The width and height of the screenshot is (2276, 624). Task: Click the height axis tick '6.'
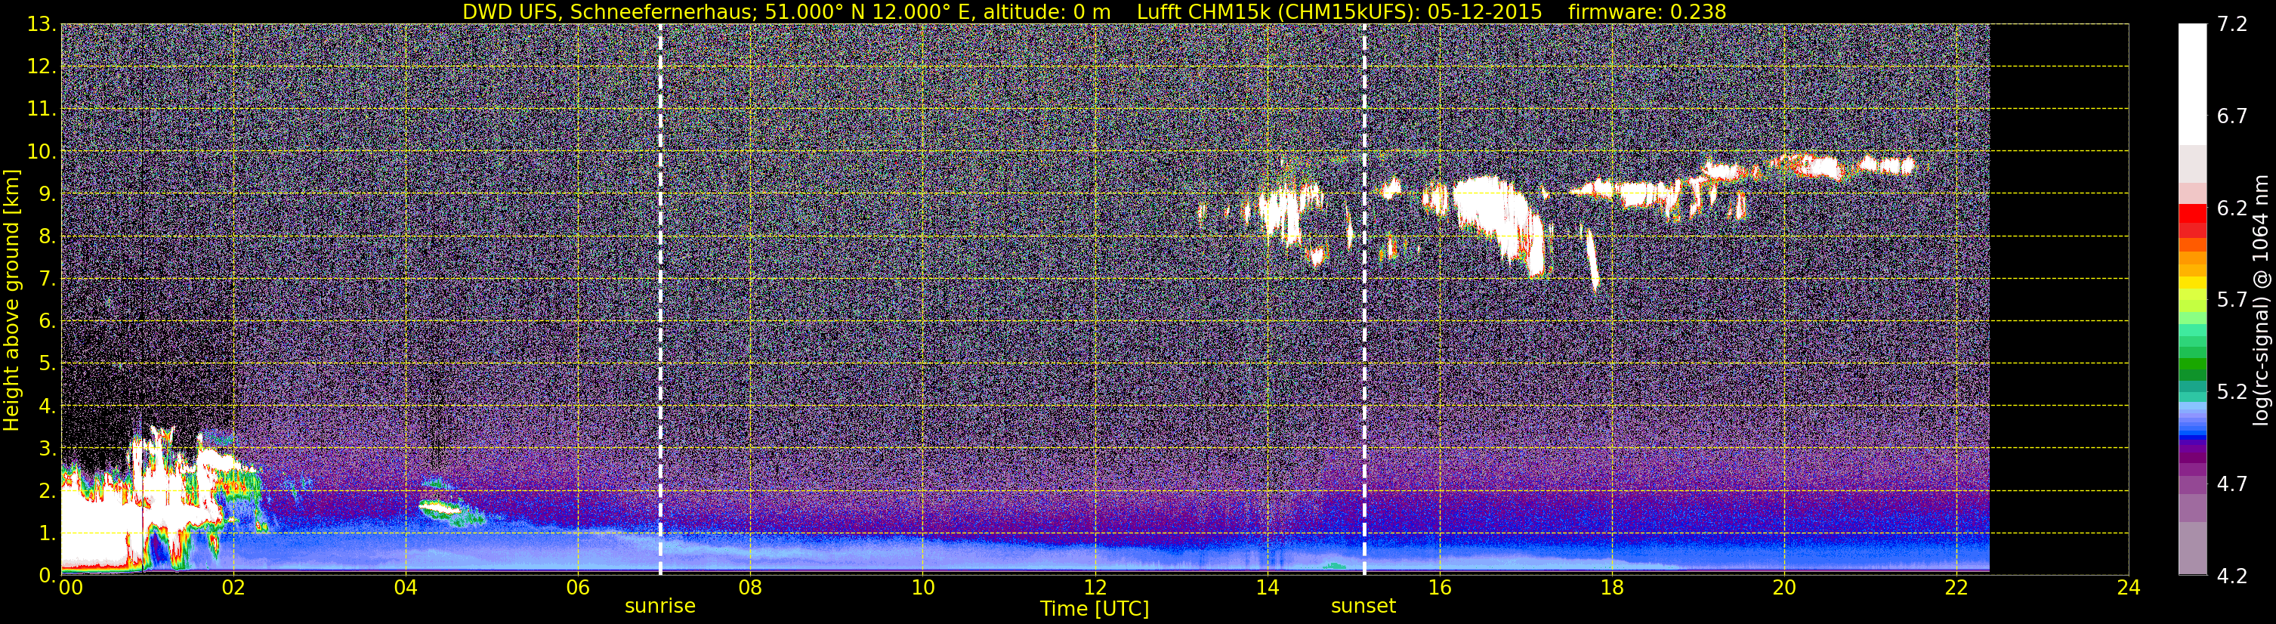(x=47, y=322)
